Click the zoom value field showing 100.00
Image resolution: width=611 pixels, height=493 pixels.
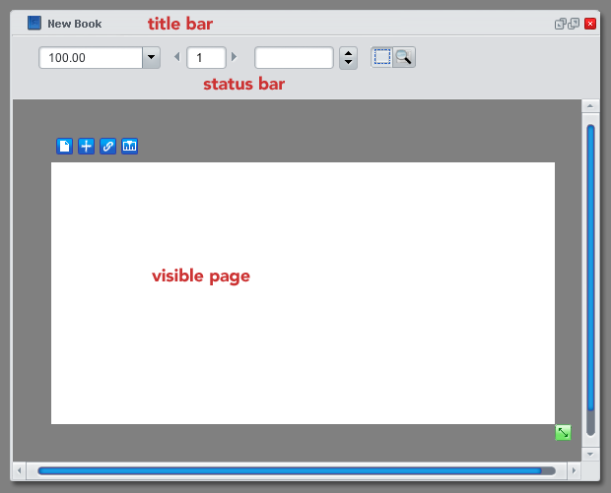point(91,58)
